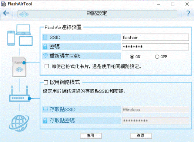This screenshot has height=142, width=194.
Task: Click the 存取點SSID label text
Action: click(62, 109)
